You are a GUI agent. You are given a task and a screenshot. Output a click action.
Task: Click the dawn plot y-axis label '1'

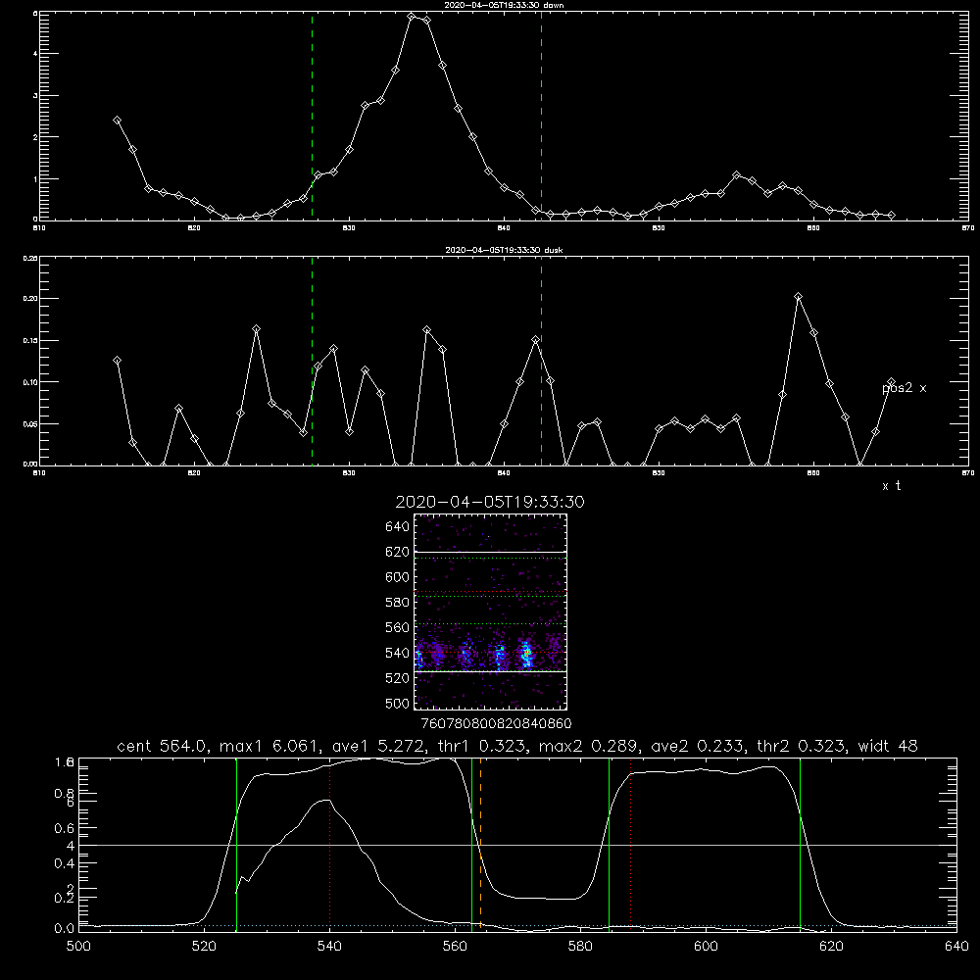[x=35, y=178]
